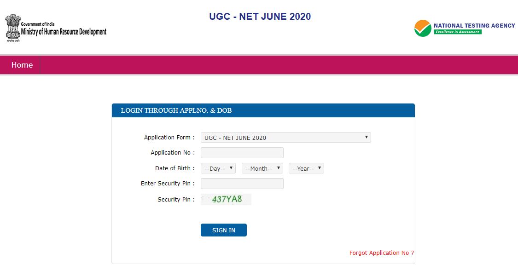
Task: Click the pink navigation bar
Action: pyautogui.click(x=276, y=65)
